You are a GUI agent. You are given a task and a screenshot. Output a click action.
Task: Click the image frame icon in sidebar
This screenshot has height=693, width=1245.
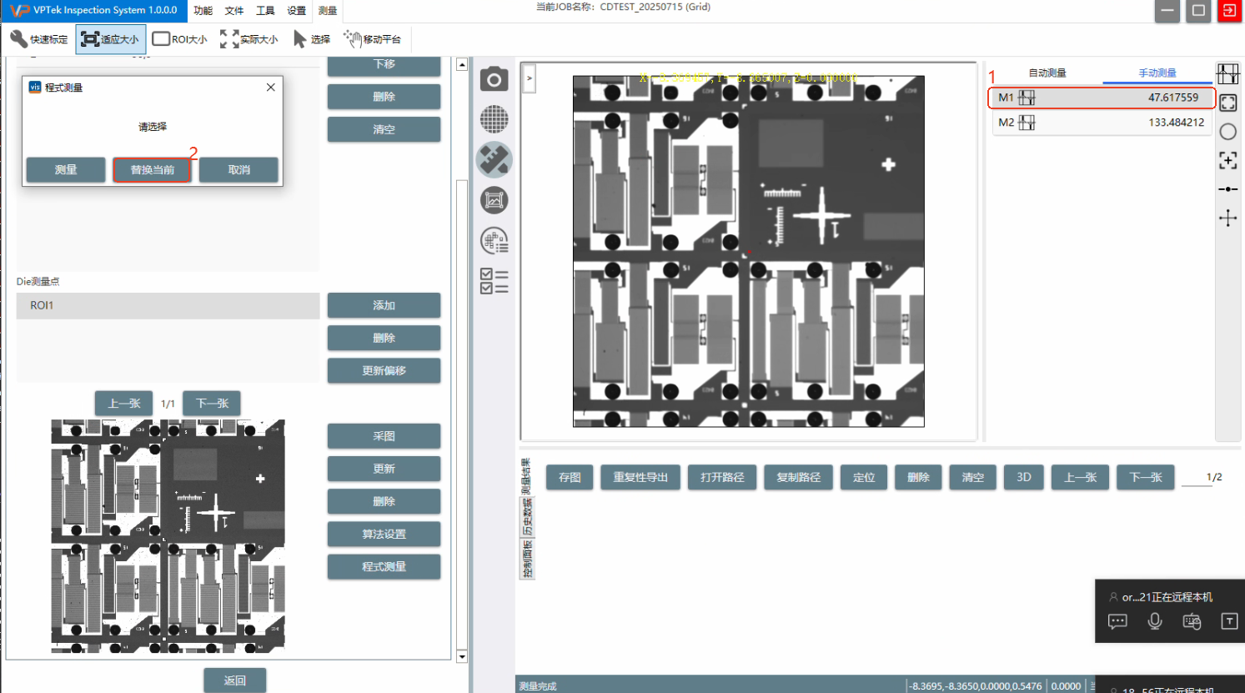[x=494, y=200]
